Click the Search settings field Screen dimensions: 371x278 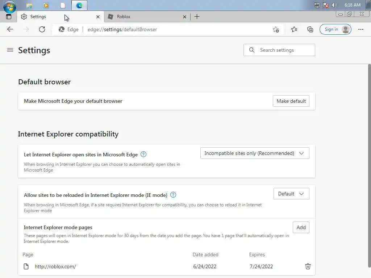[x=279, y=50]
